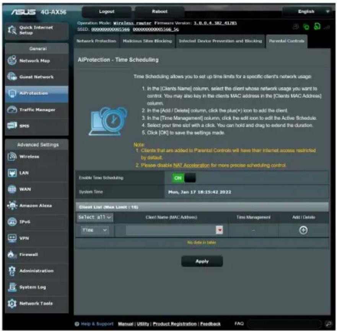The image size is (337, 331).
Task: Click the Network Tools icon
Action: [x=12, y=303]
